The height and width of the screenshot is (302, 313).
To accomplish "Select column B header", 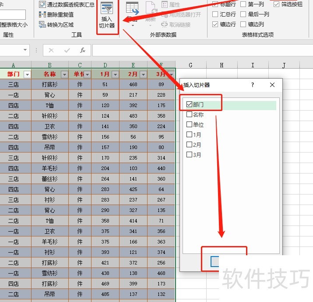I will point(50,65).
